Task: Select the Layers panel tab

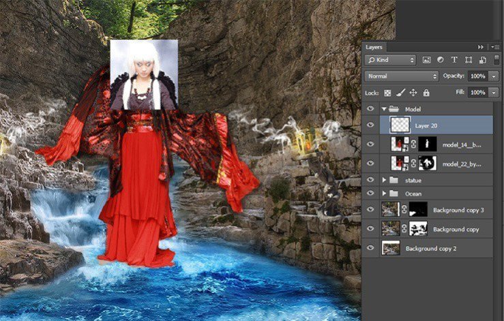Action: [x=374, y=47]
